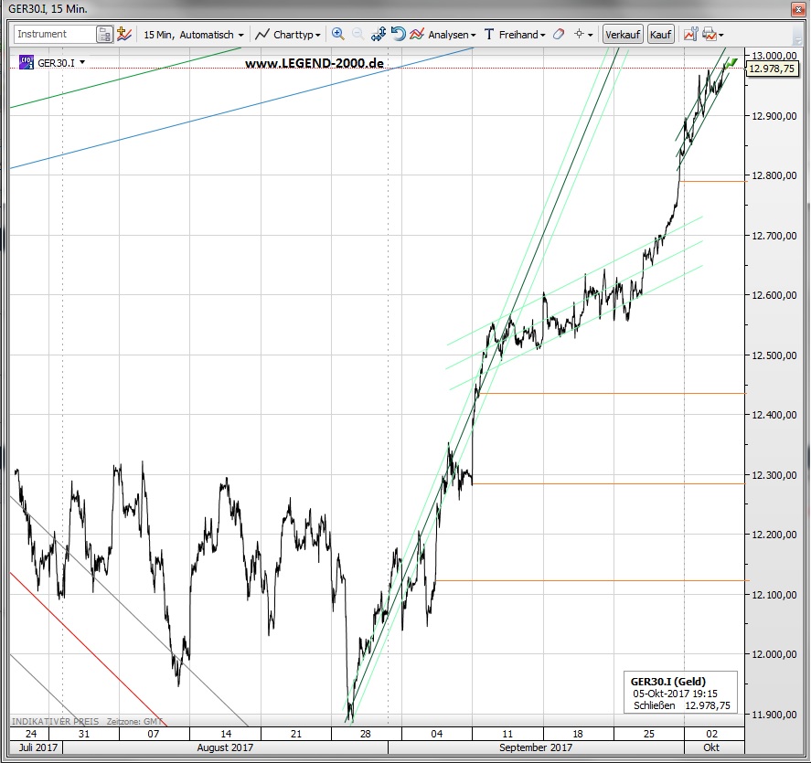Close the chart window with red X
Screen dimensions: 811x763
coord(798,9)
